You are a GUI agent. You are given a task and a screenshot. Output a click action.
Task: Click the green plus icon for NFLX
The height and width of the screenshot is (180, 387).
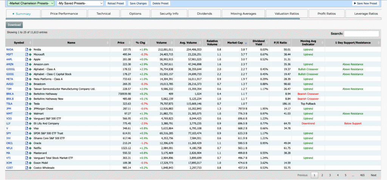pos(30,148)
